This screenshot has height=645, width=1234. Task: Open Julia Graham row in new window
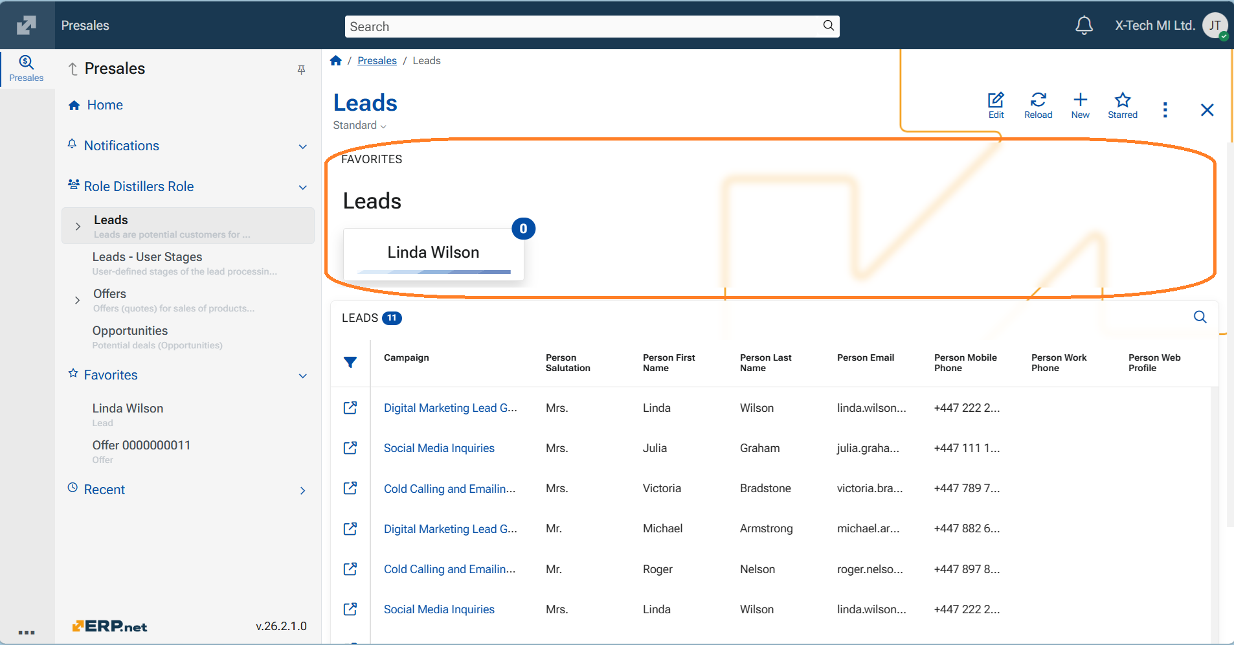pyautogui.click(x=350, y=448)
